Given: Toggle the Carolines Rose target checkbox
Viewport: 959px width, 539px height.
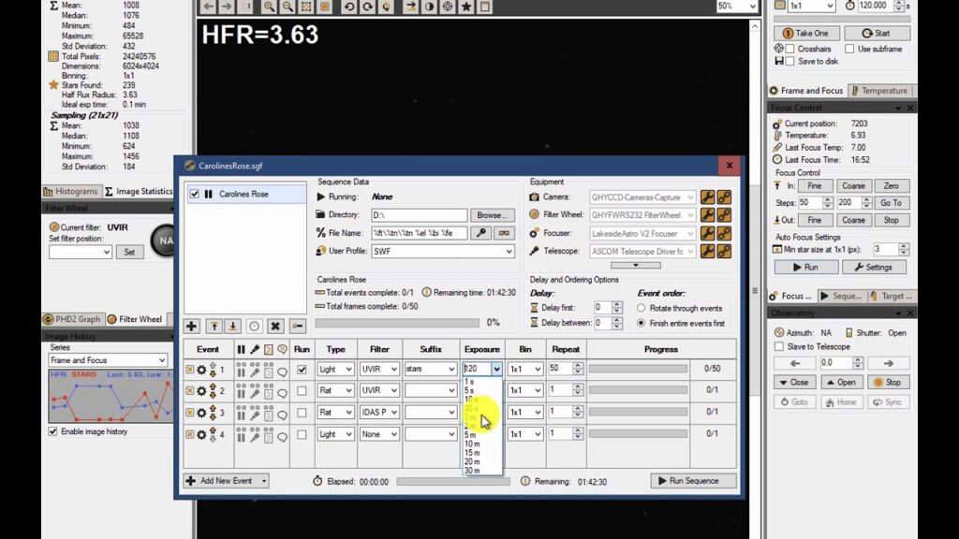Looking at the screenshot, I should pyautogui.click(x=195, y=194).
